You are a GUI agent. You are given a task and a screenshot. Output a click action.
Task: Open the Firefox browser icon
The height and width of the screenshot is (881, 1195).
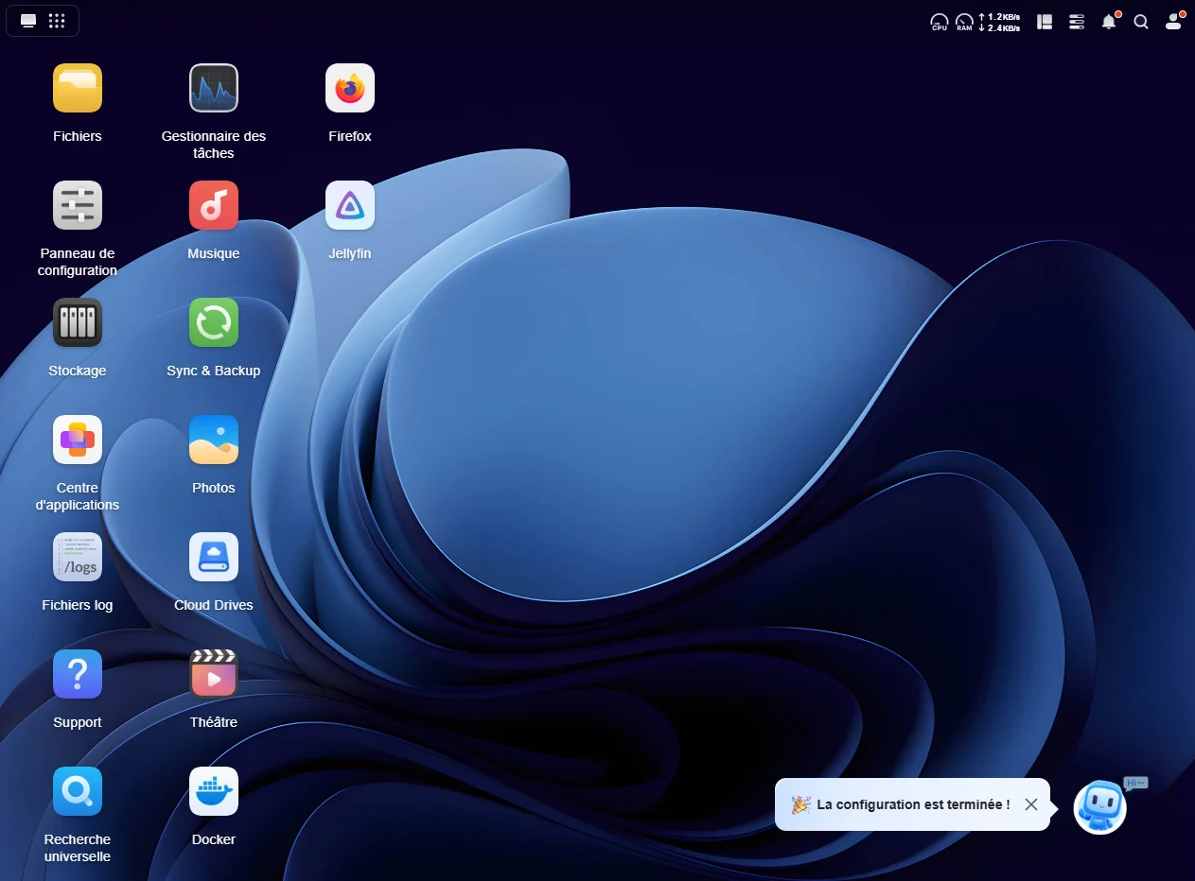pyautogui.click(x=350, y=89)
